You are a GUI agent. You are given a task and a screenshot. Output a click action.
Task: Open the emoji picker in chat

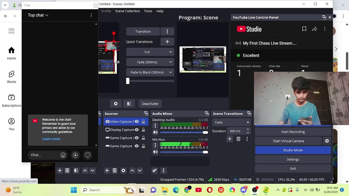[x=63, y=155]
